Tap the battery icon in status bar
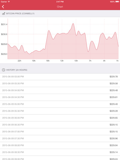This screenshot has height=160, width=120. 117,2
